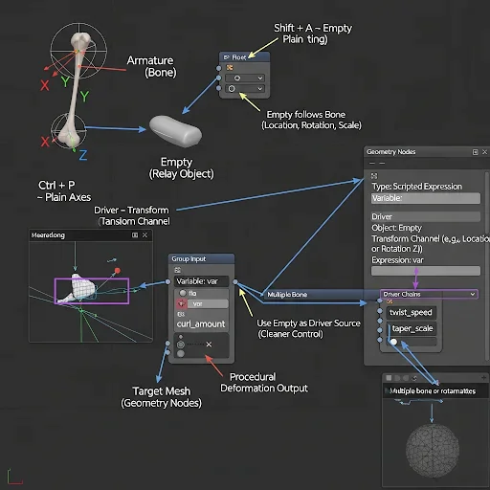Click the taper_scale field
This screenshot has width=490, height=490.
(x=412, y=328)
